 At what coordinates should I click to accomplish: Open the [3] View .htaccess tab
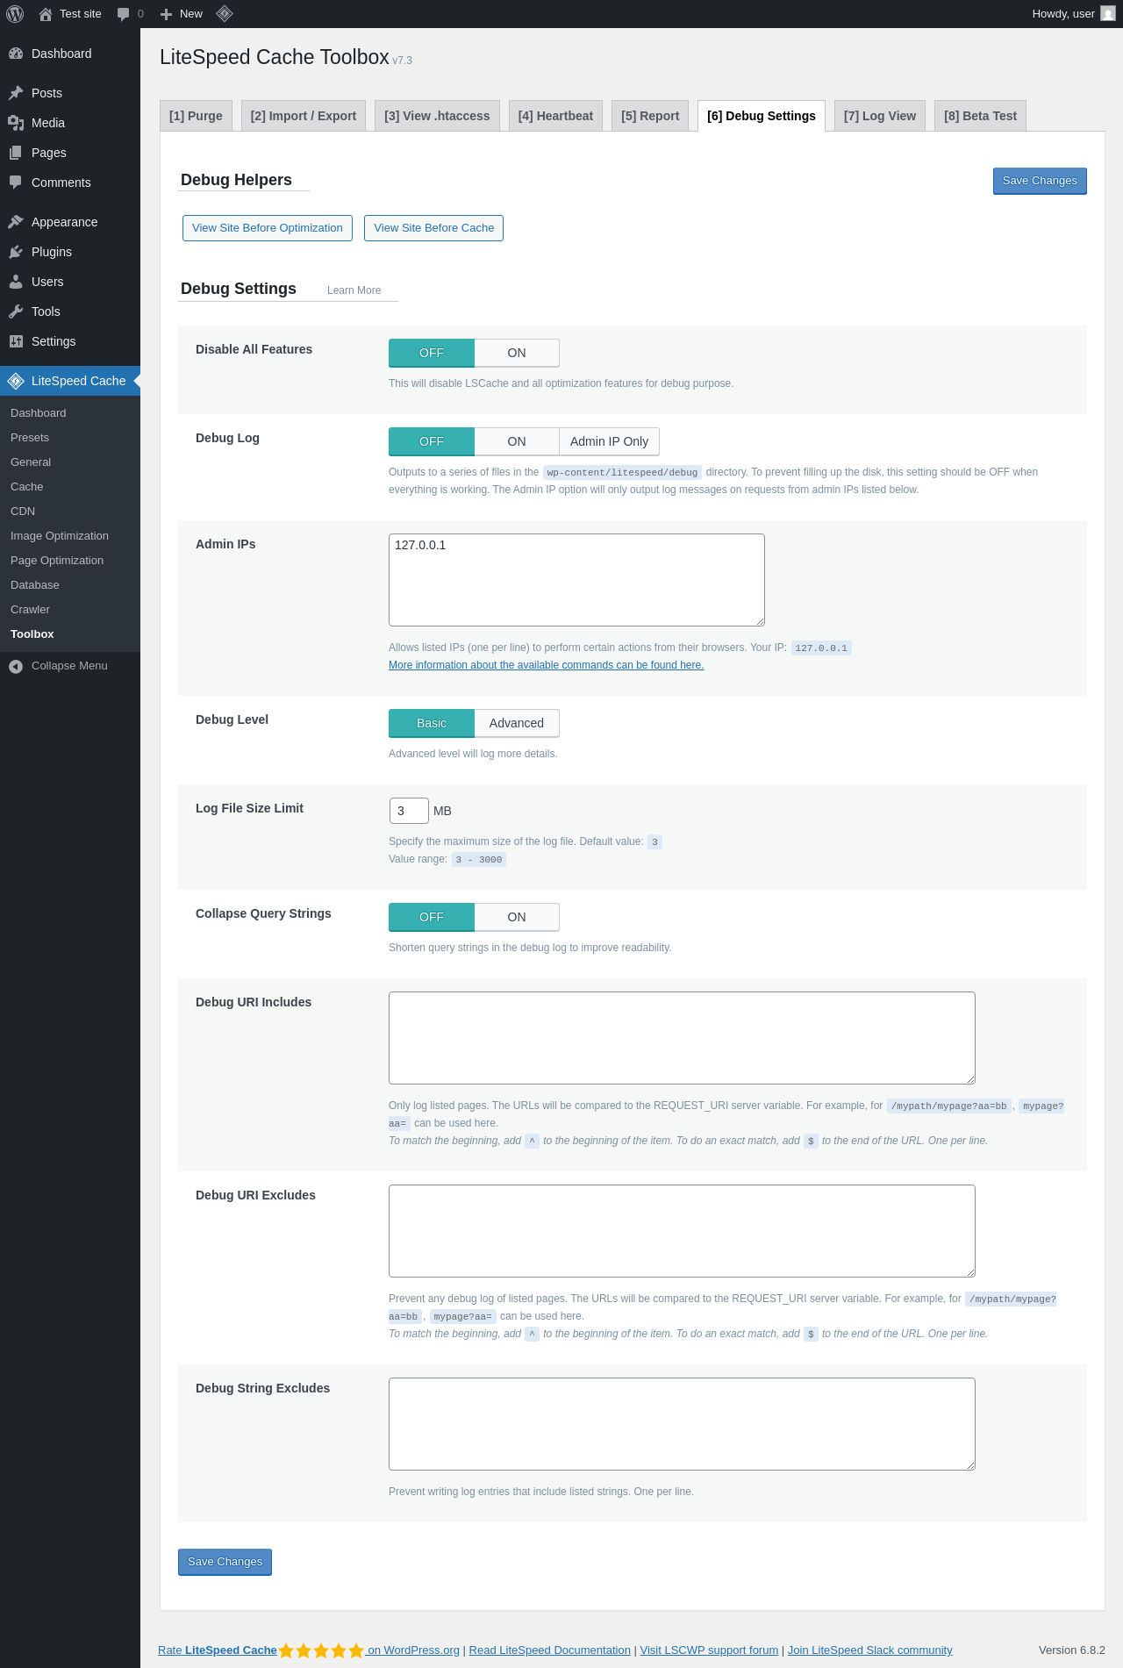(437, 116)
